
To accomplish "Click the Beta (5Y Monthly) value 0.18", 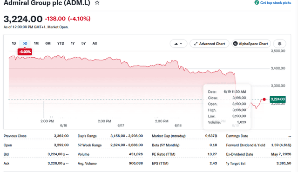I will coord(213,145).
